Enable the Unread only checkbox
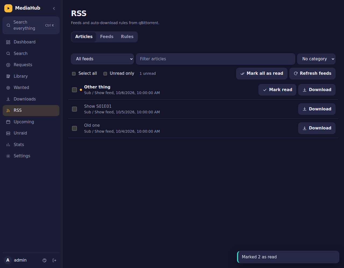344x268 pixels. (x=105, y=74)
